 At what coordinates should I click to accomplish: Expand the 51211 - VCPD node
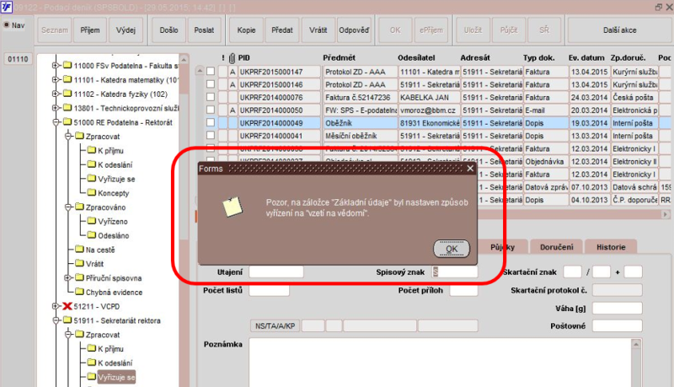coord(56,306)
